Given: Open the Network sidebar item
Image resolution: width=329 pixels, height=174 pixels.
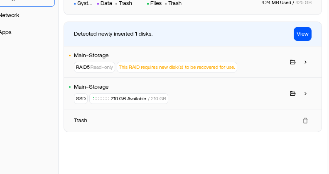Looking at the screenshot, I should point(10,15).
